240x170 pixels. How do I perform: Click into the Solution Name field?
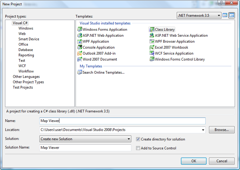pyautogui.click(x=85, y=148)
